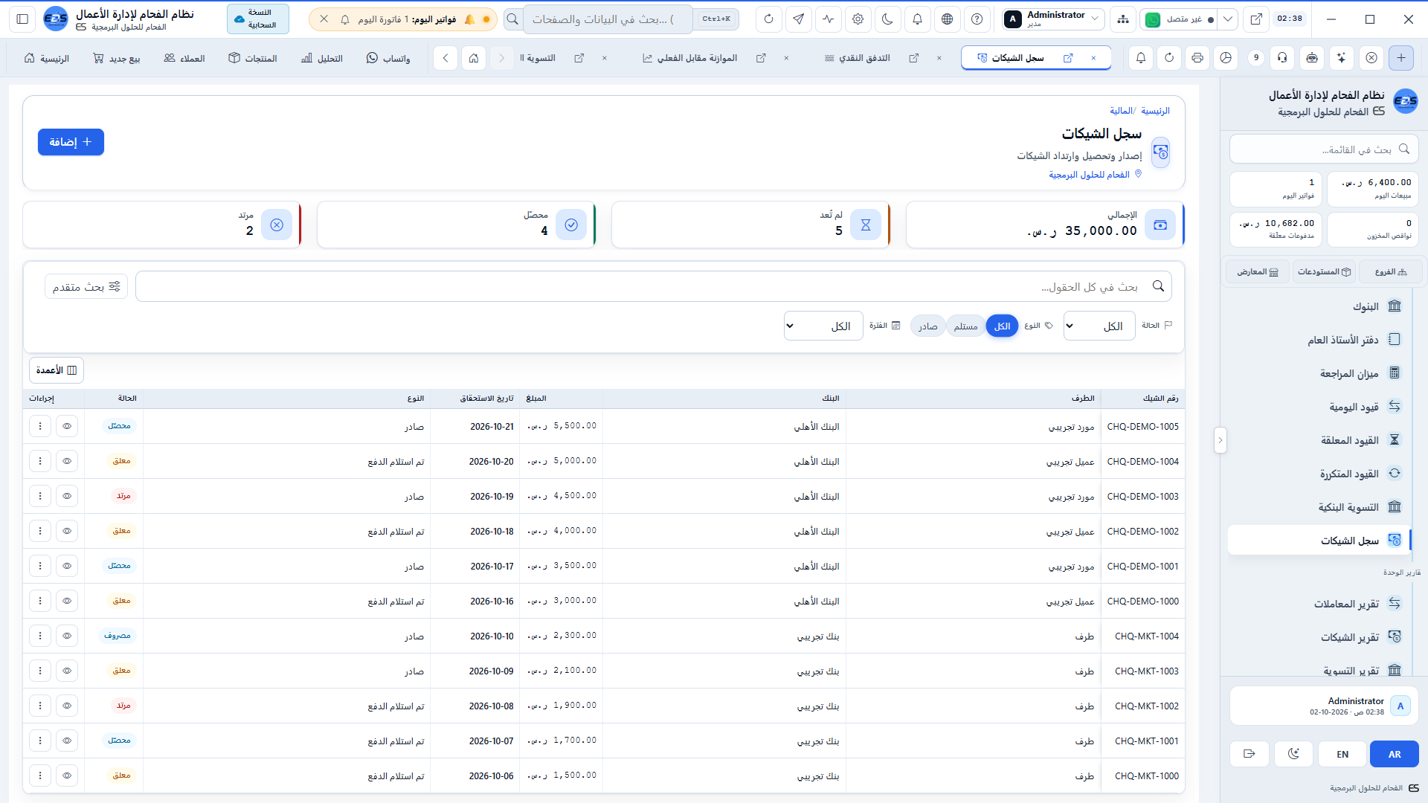The image size is (1428, 803).
Task: Click the الرئيسية breadcrumb link
Action: point(1155,111)
